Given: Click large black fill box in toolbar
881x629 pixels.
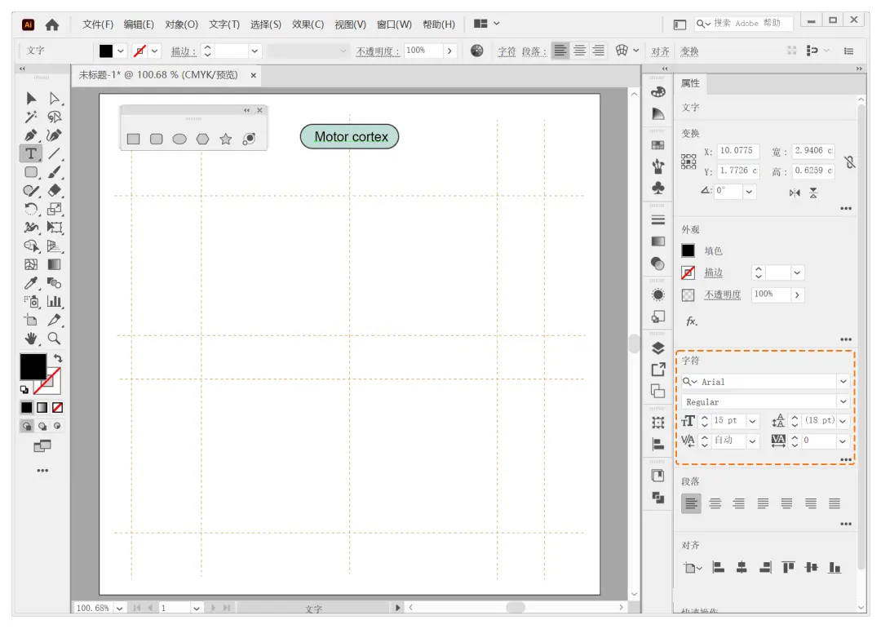Looking at the screenshot, I should [x=33, y=366].
